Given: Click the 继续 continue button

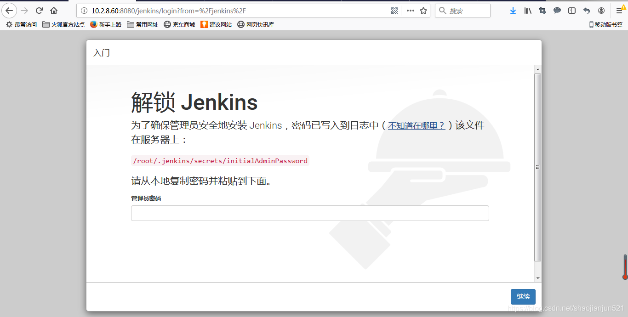Looking at the screenshot, I should [523, 297].
